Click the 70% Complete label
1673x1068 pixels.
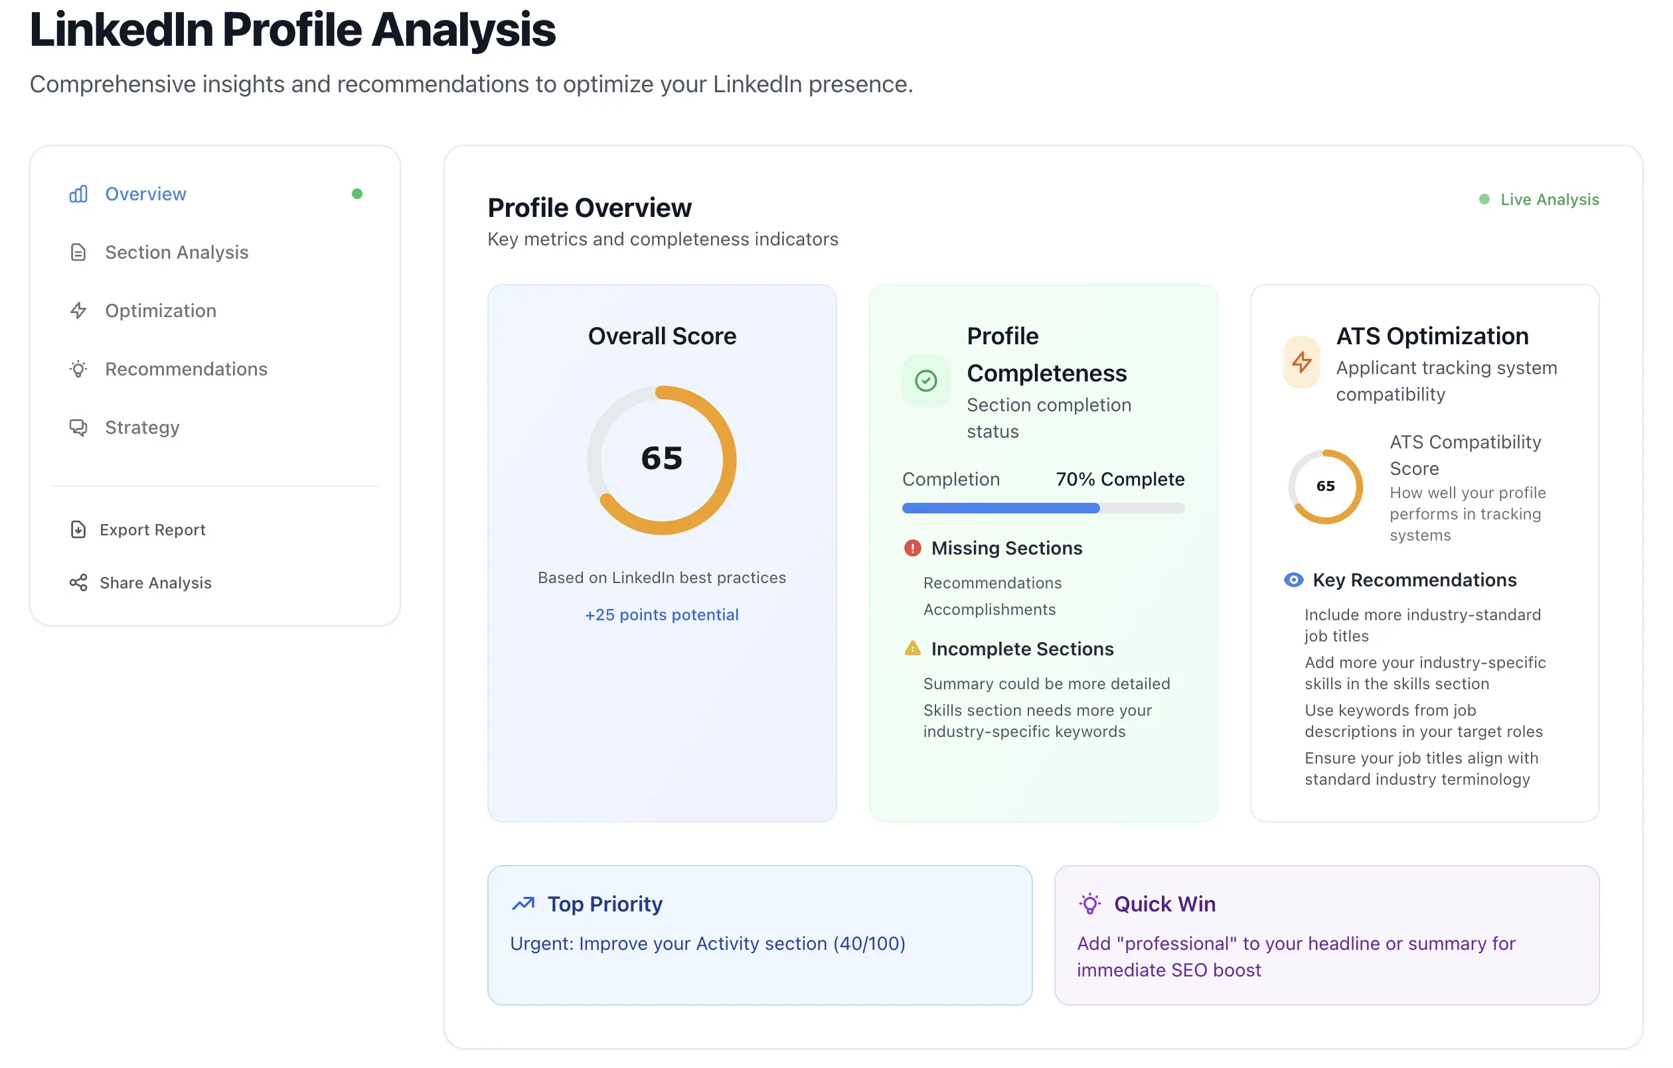[x=1120, y=479]
